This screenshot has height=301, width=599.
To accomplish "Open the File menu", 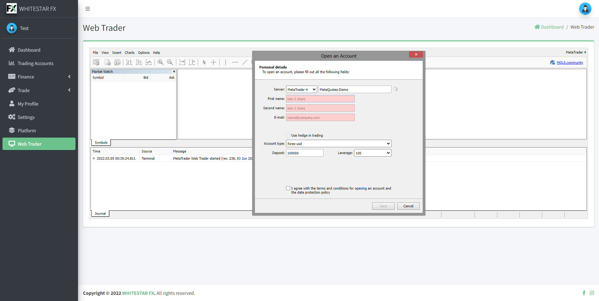I will pos(95,53).
